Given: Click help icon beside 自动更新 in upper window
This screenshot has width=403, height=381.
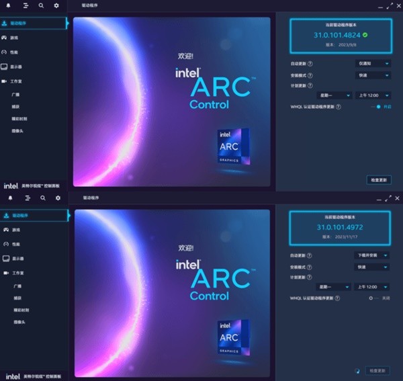Looking at the screenshot, I should [310, 63].
